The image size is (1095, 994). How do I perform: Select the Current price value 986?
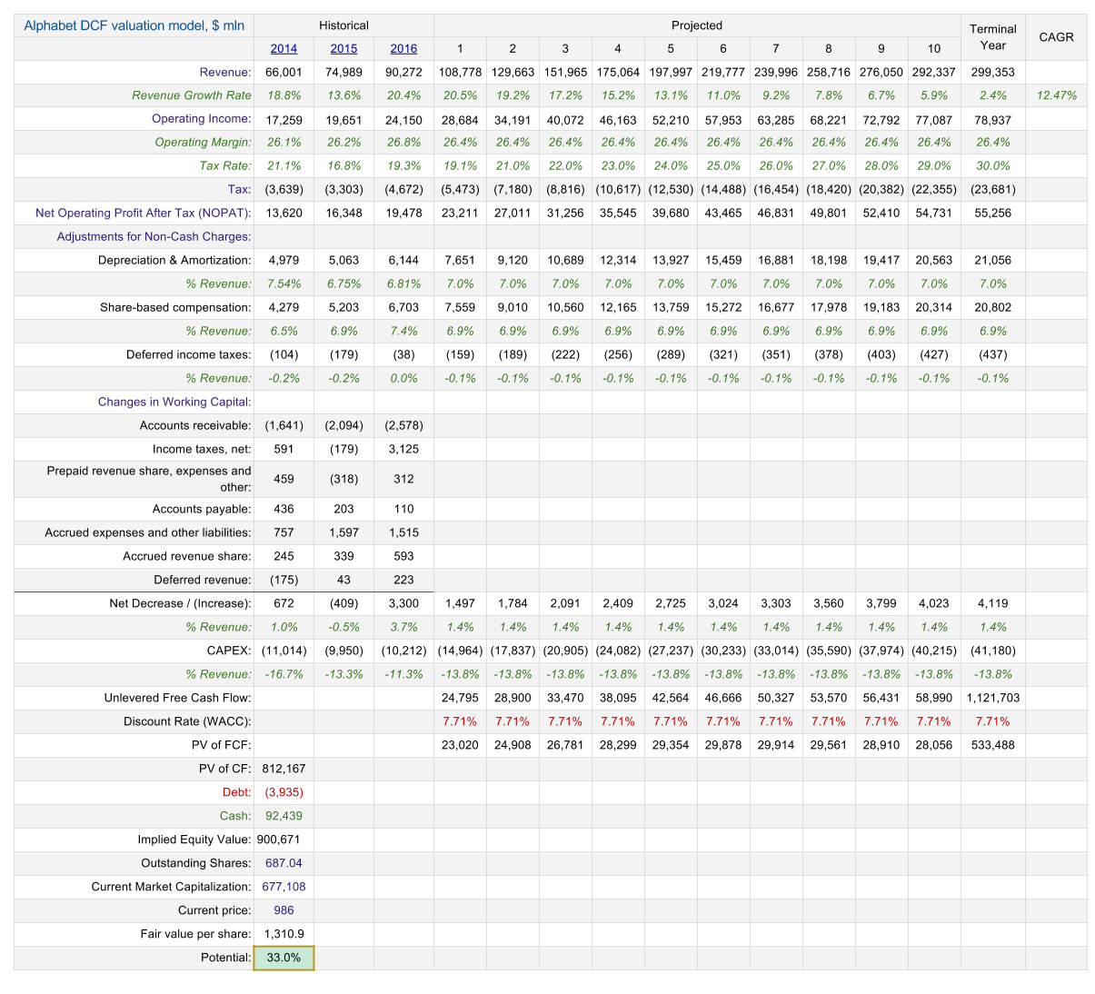284,910
